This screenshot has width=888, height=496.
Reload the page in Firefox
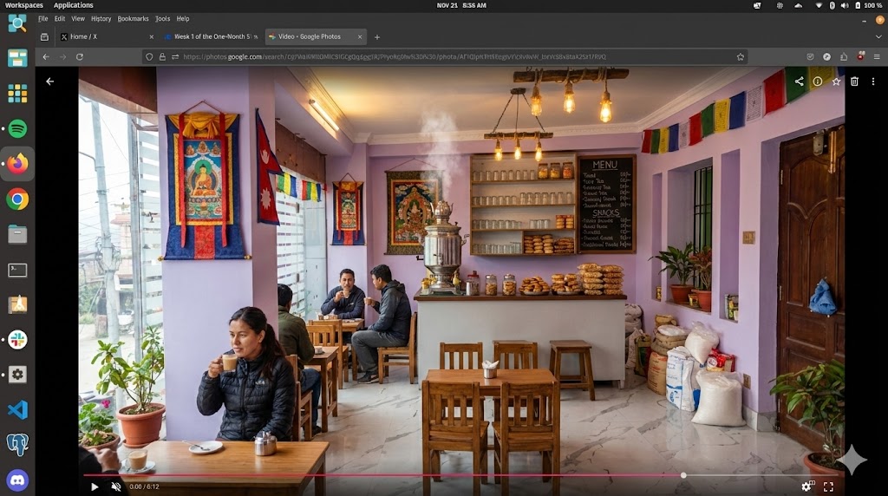point(80,56)
